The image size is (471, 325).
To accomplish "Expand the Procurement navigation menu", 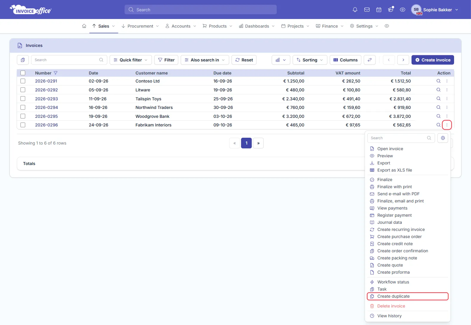I will click(140, 26).
